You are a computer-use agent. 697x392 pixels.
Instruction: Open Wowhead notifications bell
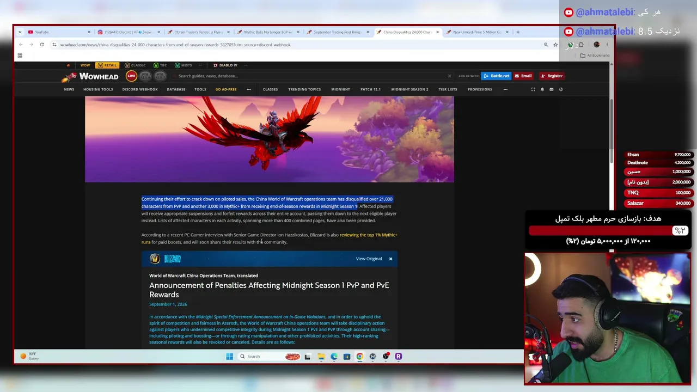(542, 89)
